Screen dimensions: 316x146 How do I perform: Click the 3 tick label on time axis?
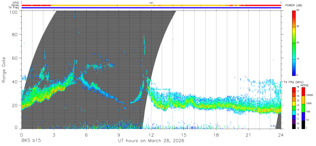(54, 135)
